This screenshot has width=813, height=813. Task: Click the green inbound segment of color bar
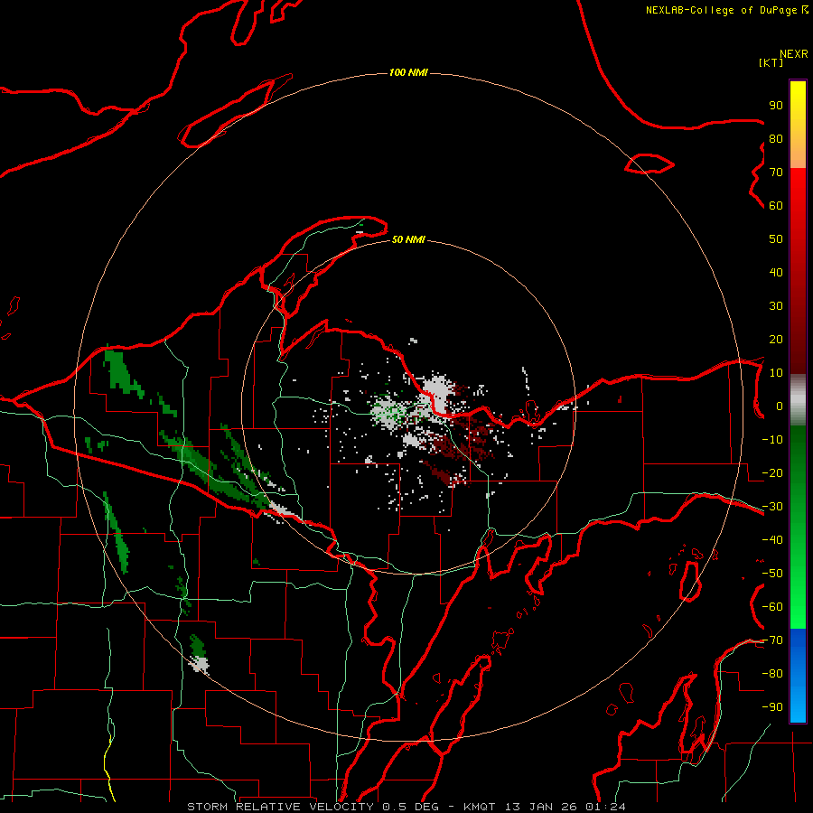[798, 528]
